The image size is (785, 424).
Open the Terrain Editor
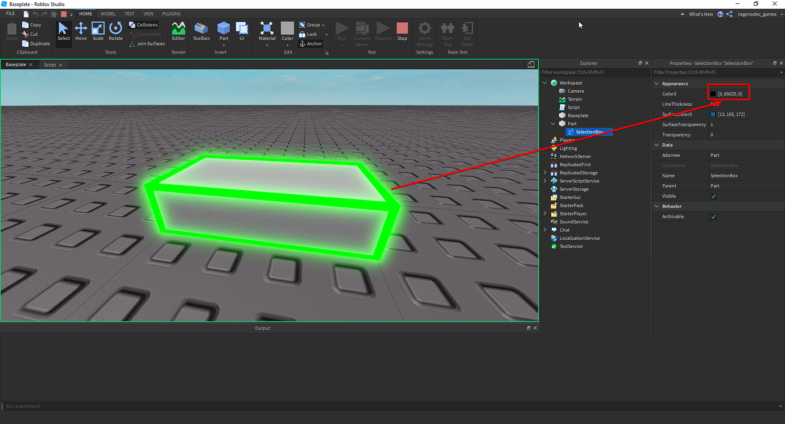click(178, 31)
